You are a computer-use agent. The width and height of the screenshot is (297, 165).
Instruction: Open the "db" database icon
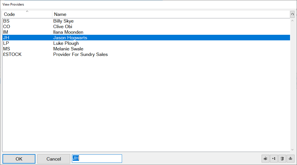pos(290,159)
